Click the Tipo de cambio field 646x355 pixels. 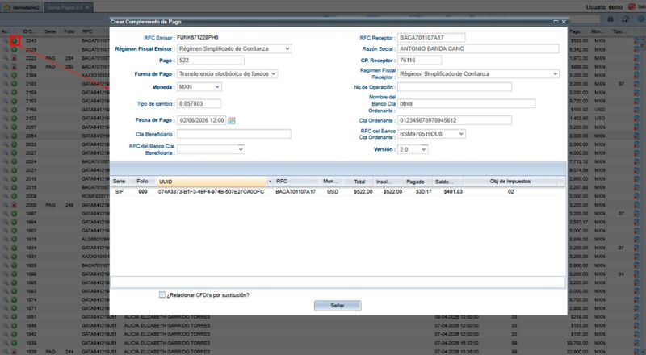coord(199,104)
